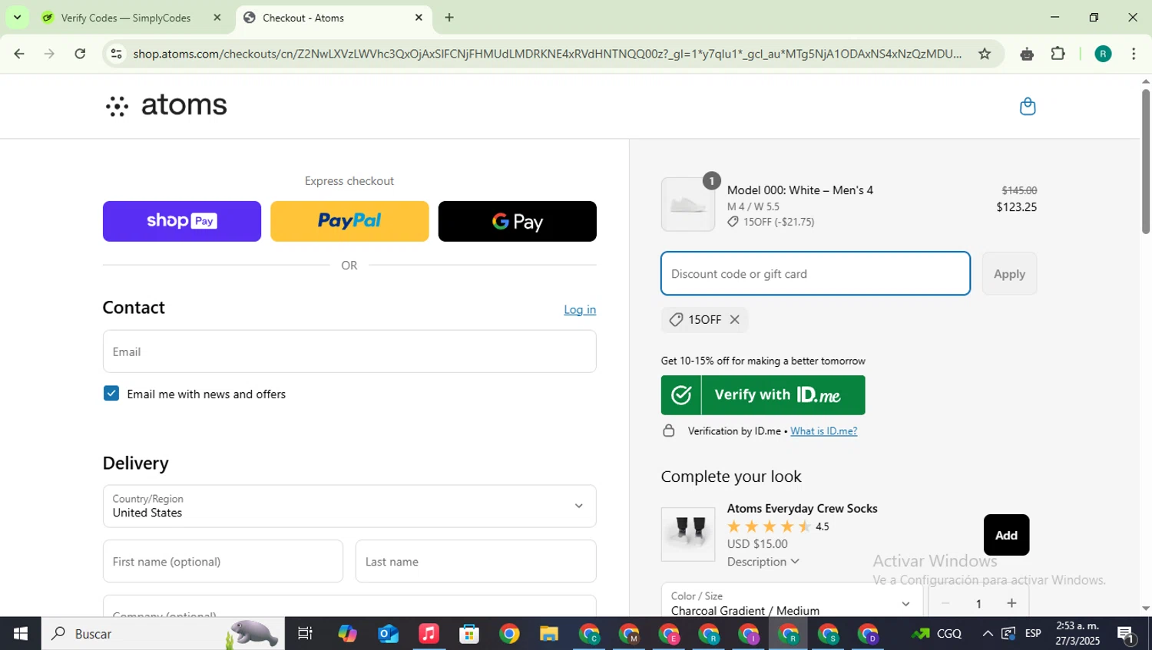The image size is (1152, 650).
Task: Open the robot extension icon in toolbar
Action: pos(1027,54)
